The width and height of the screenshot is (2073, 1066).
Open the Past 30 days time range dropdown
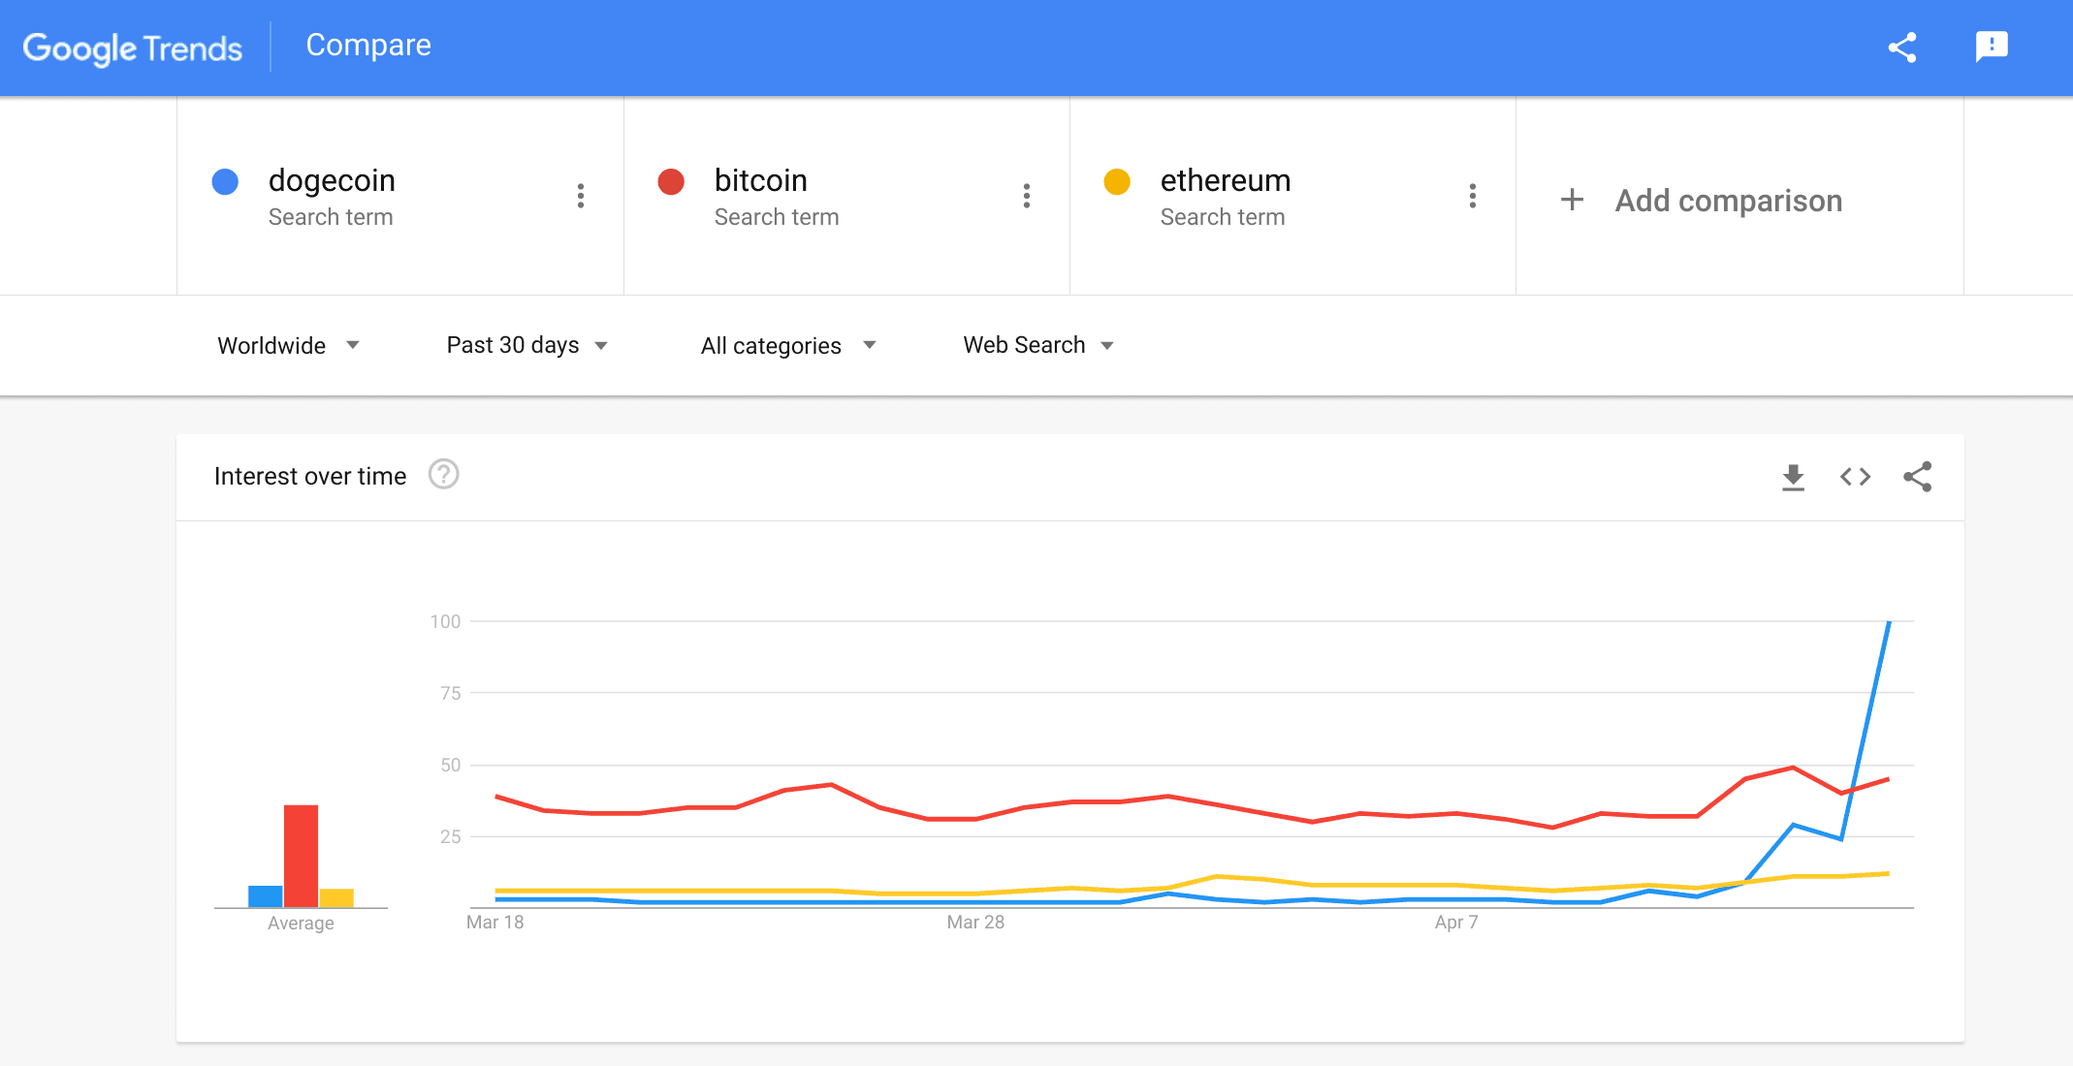(x=526, y=346)
